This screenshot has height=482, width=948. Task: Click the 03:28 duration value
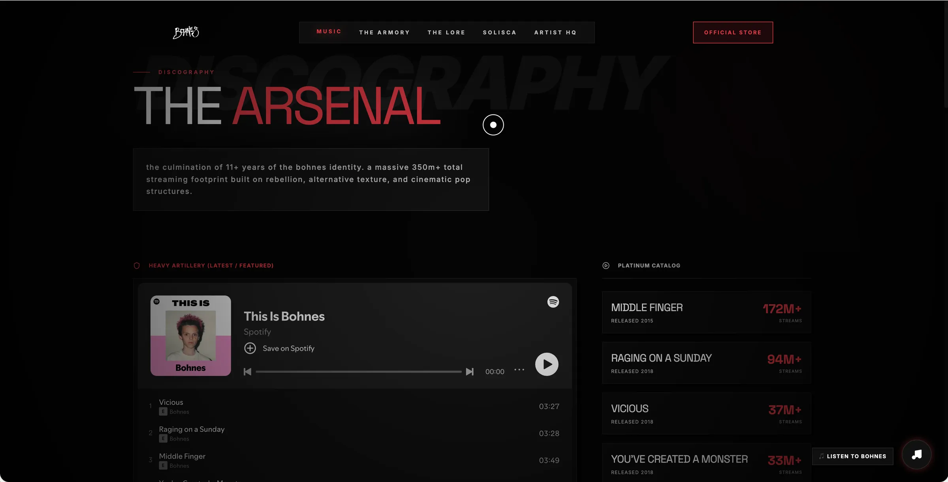click(x=549, y=433)
